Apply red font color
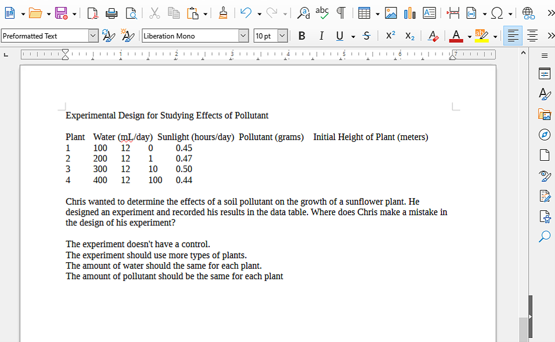The width and height of the screenshot is (555, 342). [x=456, y=36]
